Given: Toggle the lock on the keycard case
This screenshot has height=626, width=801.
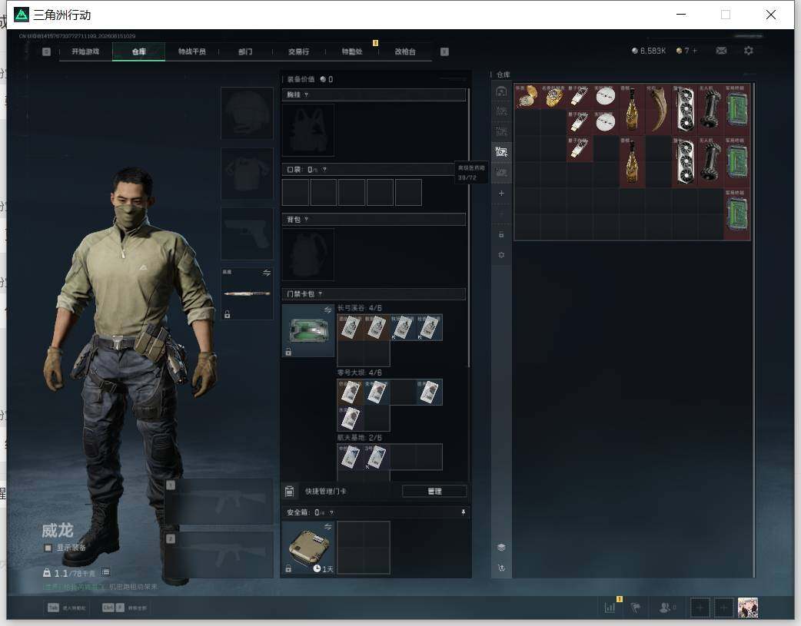Looking at the screenshot, I should (x=288, y=352).
